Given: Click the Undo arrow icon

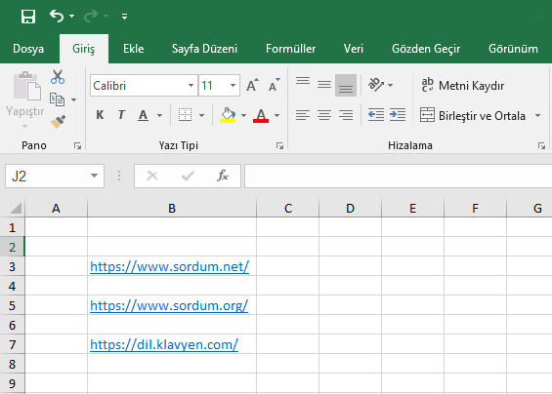Looking at the screenshot, I should (x=57, y=16).
